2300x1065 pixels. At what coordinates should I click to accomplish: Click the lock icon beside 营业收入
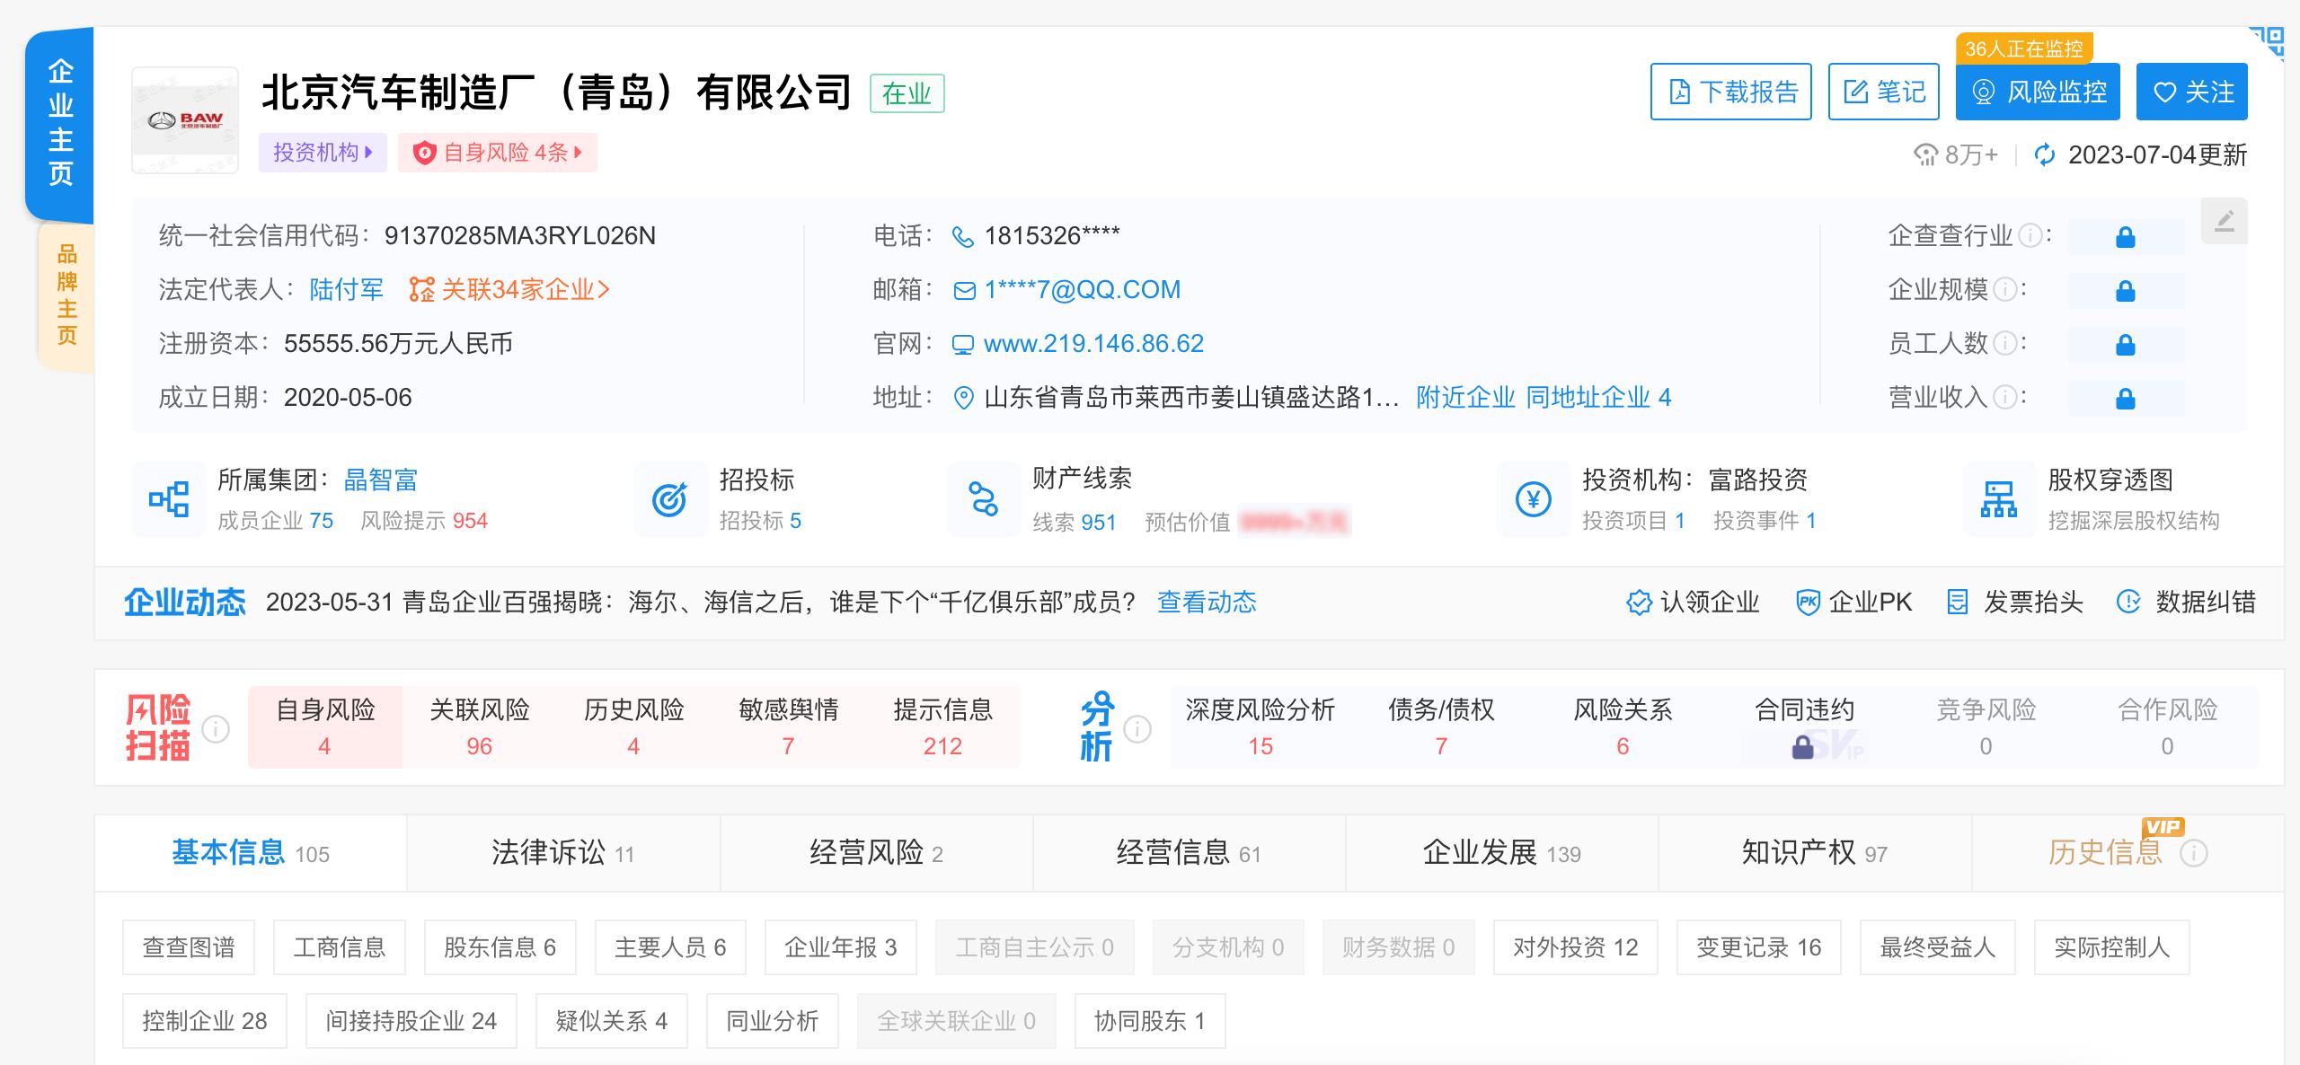point(2125,399)
